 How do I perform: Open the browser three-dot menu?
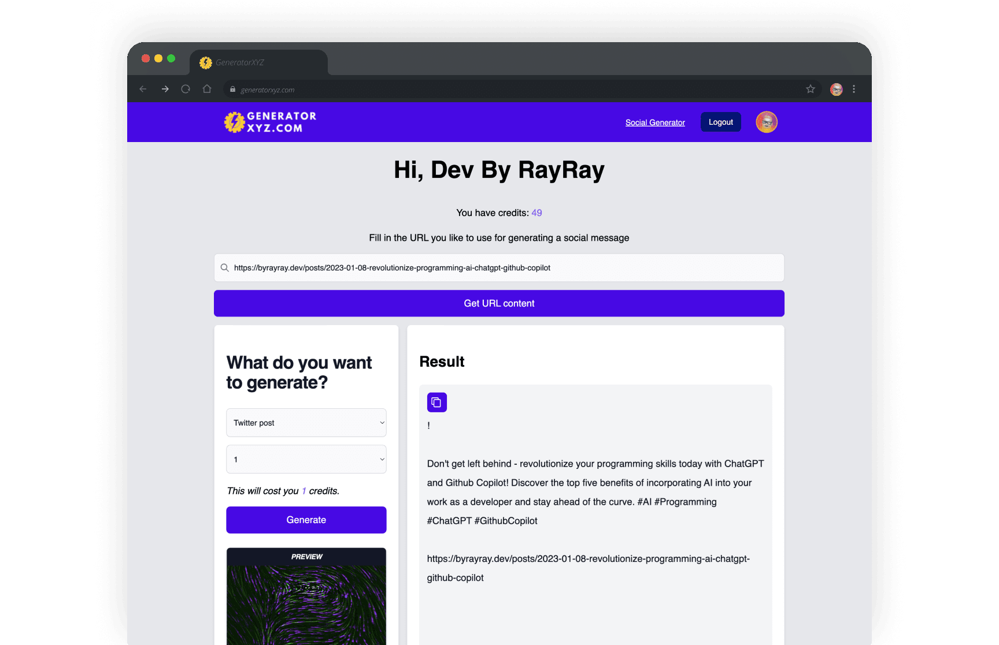(853, 89)
